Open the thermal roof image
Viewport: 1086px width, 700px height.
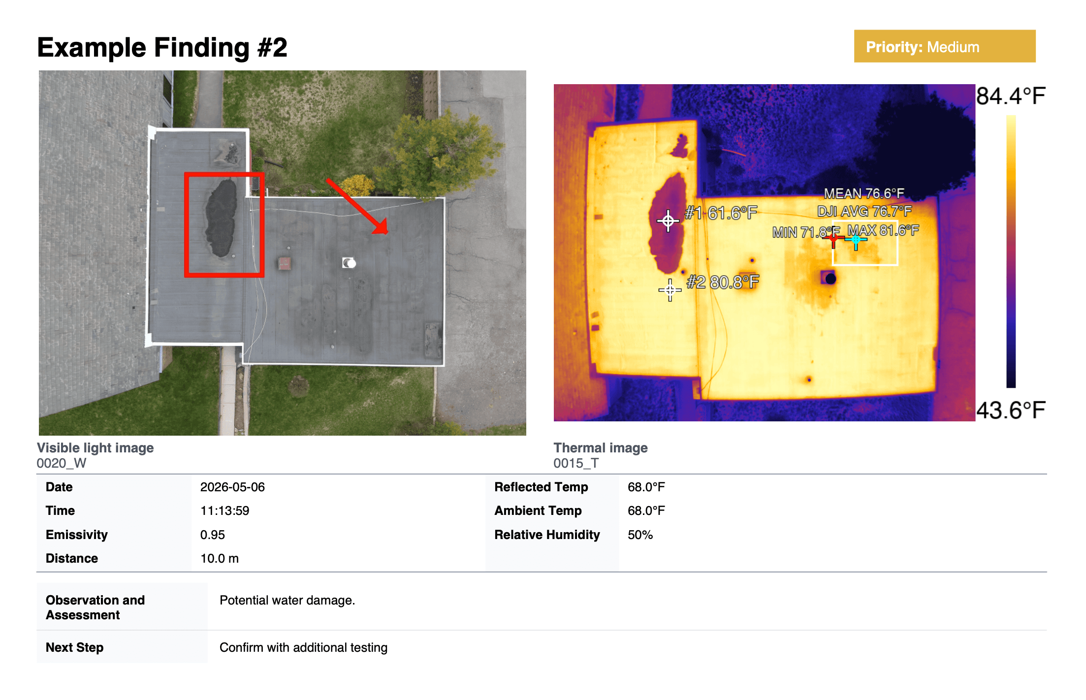point(764,253)
